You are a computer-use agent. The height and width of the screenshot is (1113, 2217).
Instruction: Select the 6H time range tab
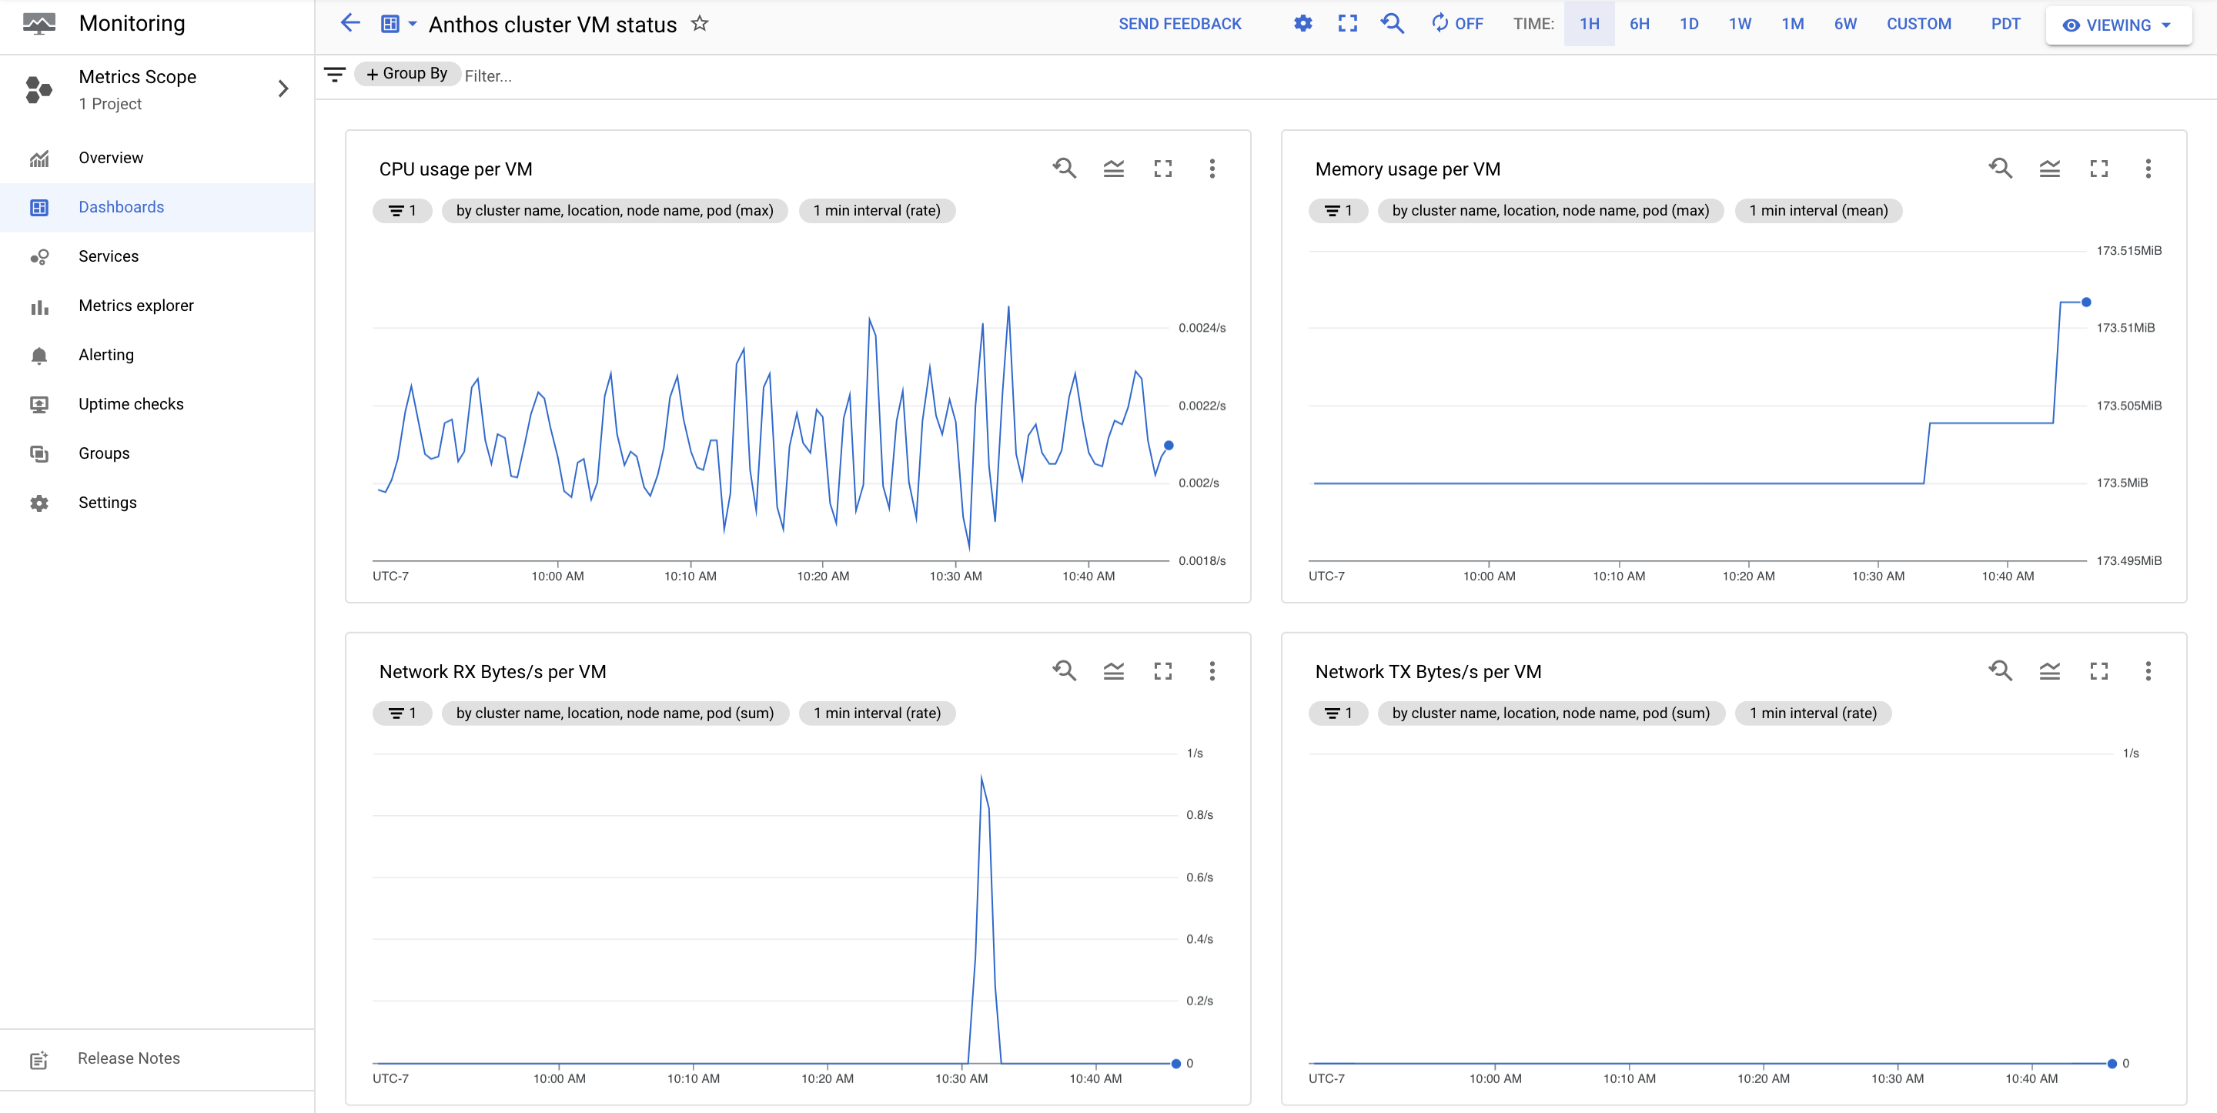pos(1640,24)
